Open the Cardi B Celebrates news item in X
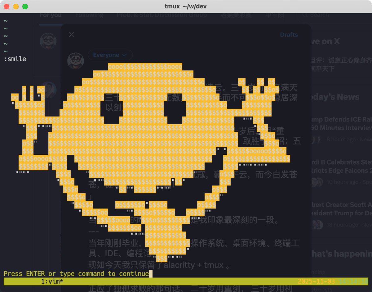 341,166
